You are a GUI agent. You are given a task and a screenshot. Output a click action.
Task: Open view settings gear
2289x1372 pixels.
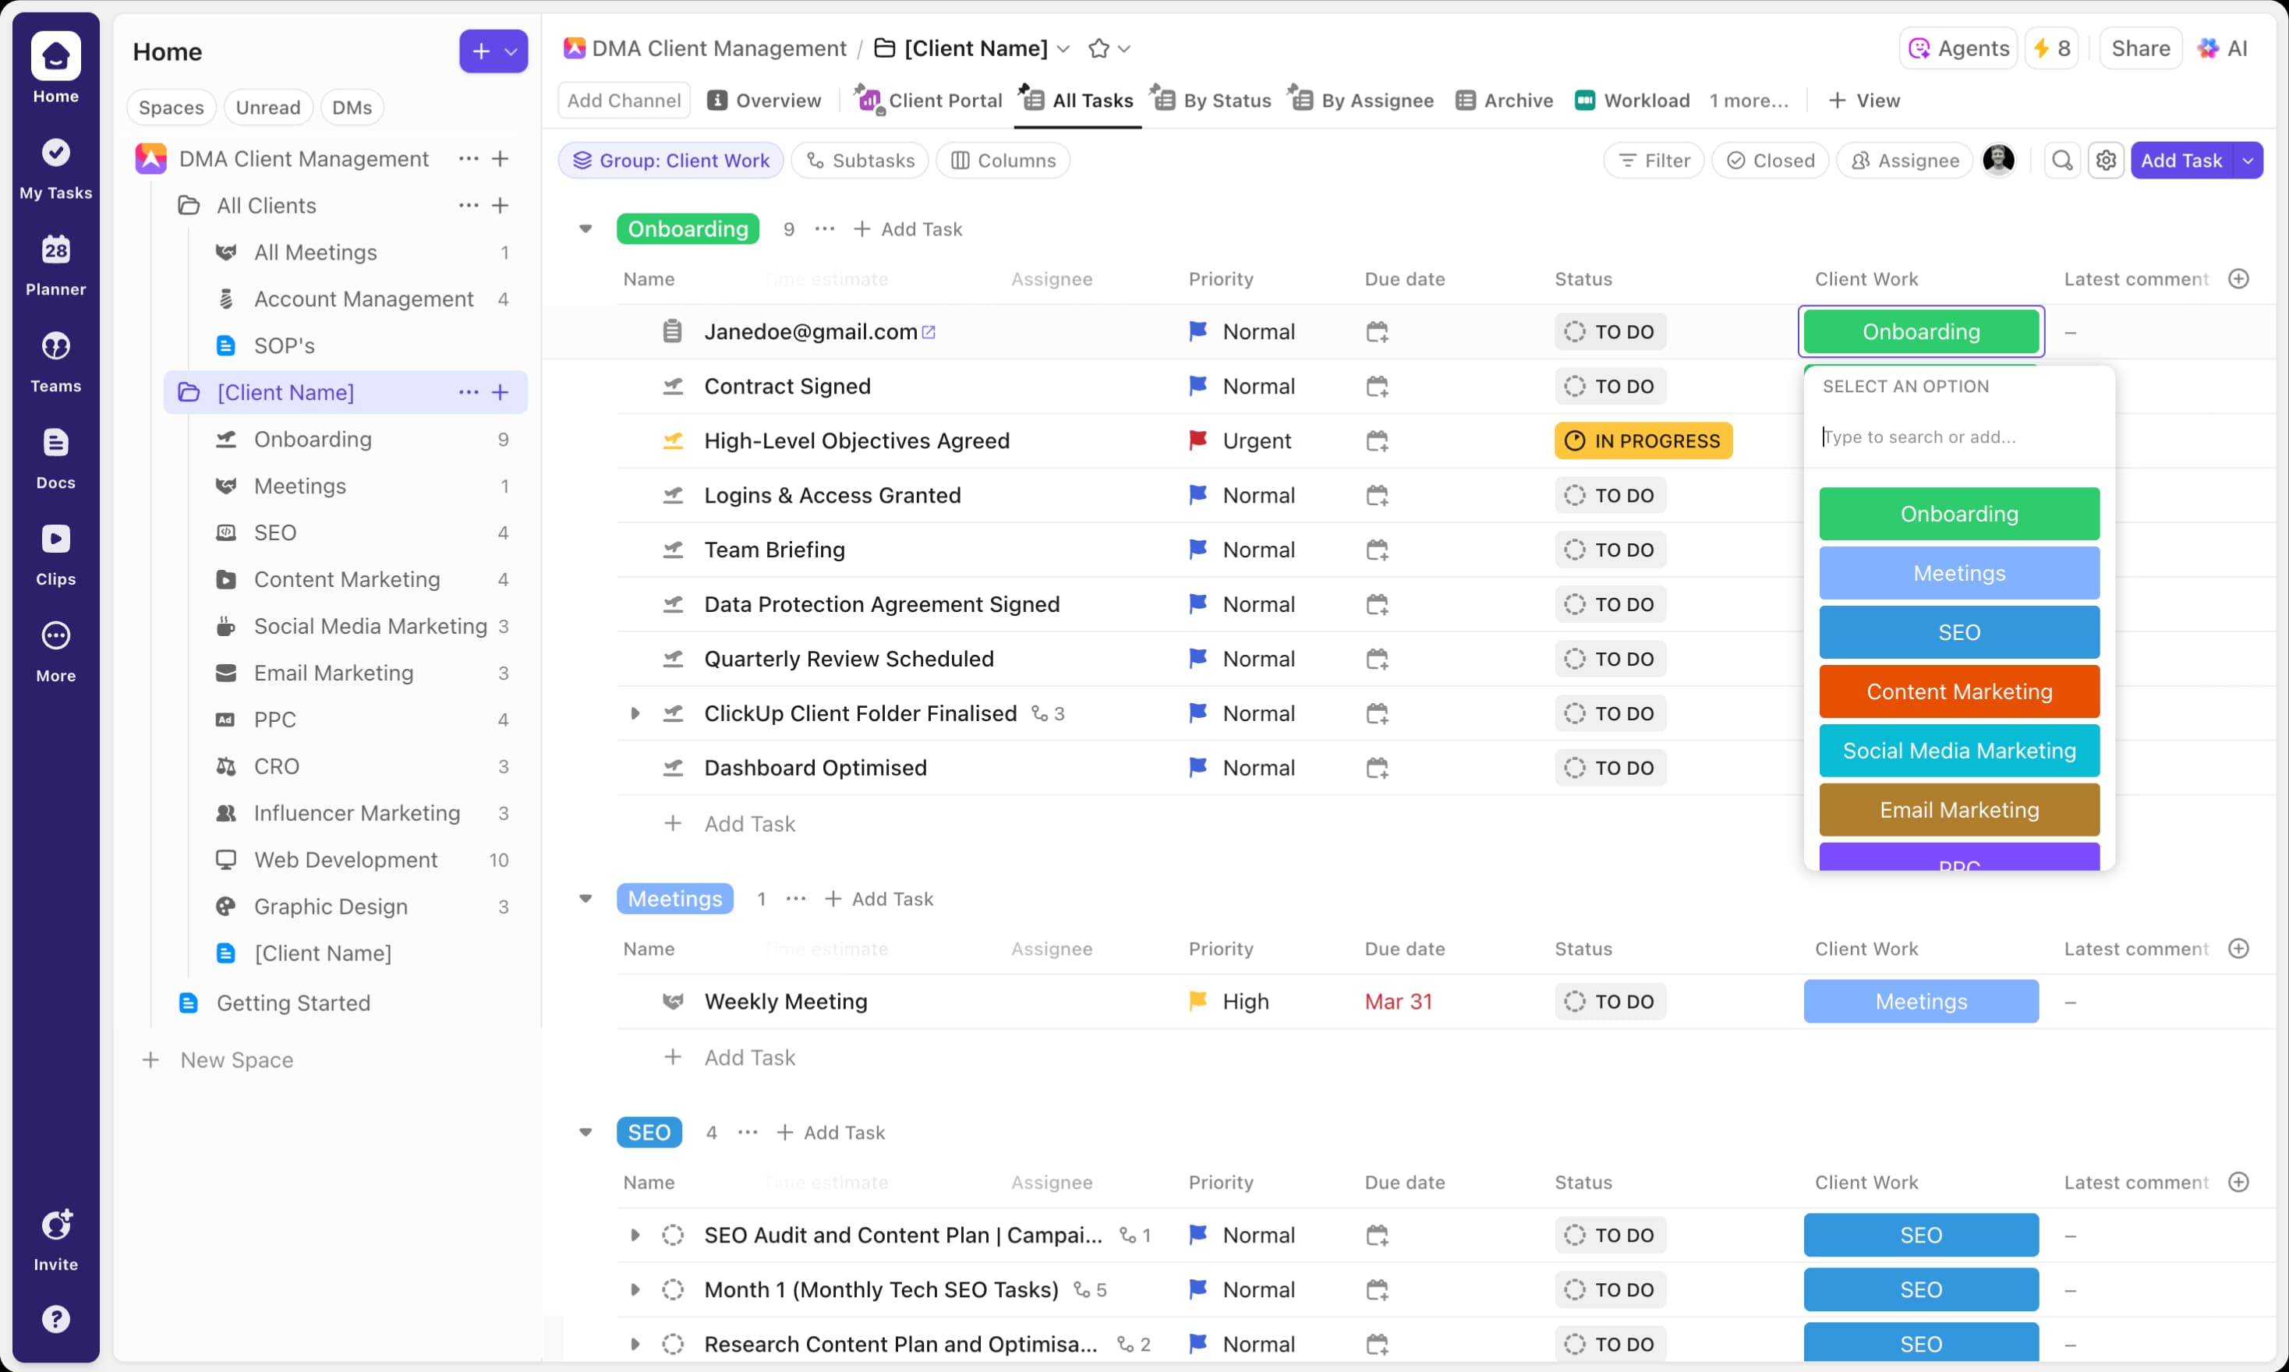(x=2106, y=160)
